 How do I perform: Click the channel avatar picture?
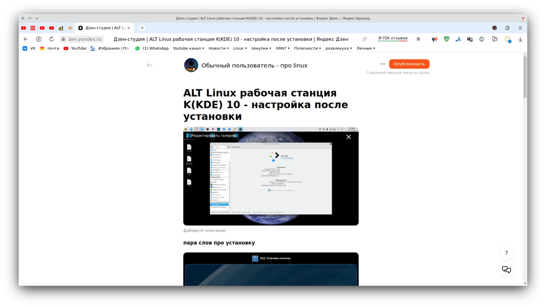point(191,65)
